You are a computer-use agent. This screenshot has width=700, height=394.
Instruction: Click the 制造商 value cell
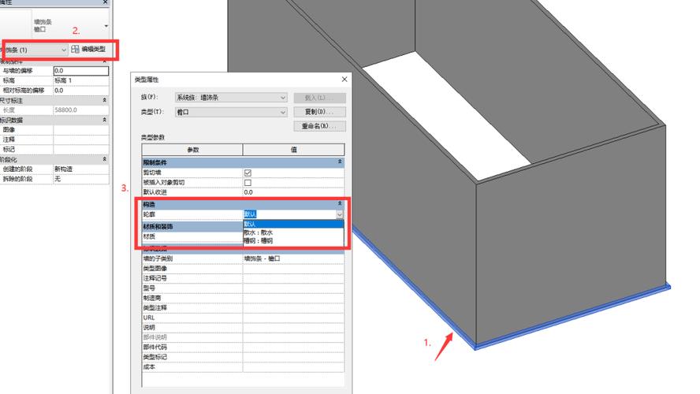(x=293, y=298)
